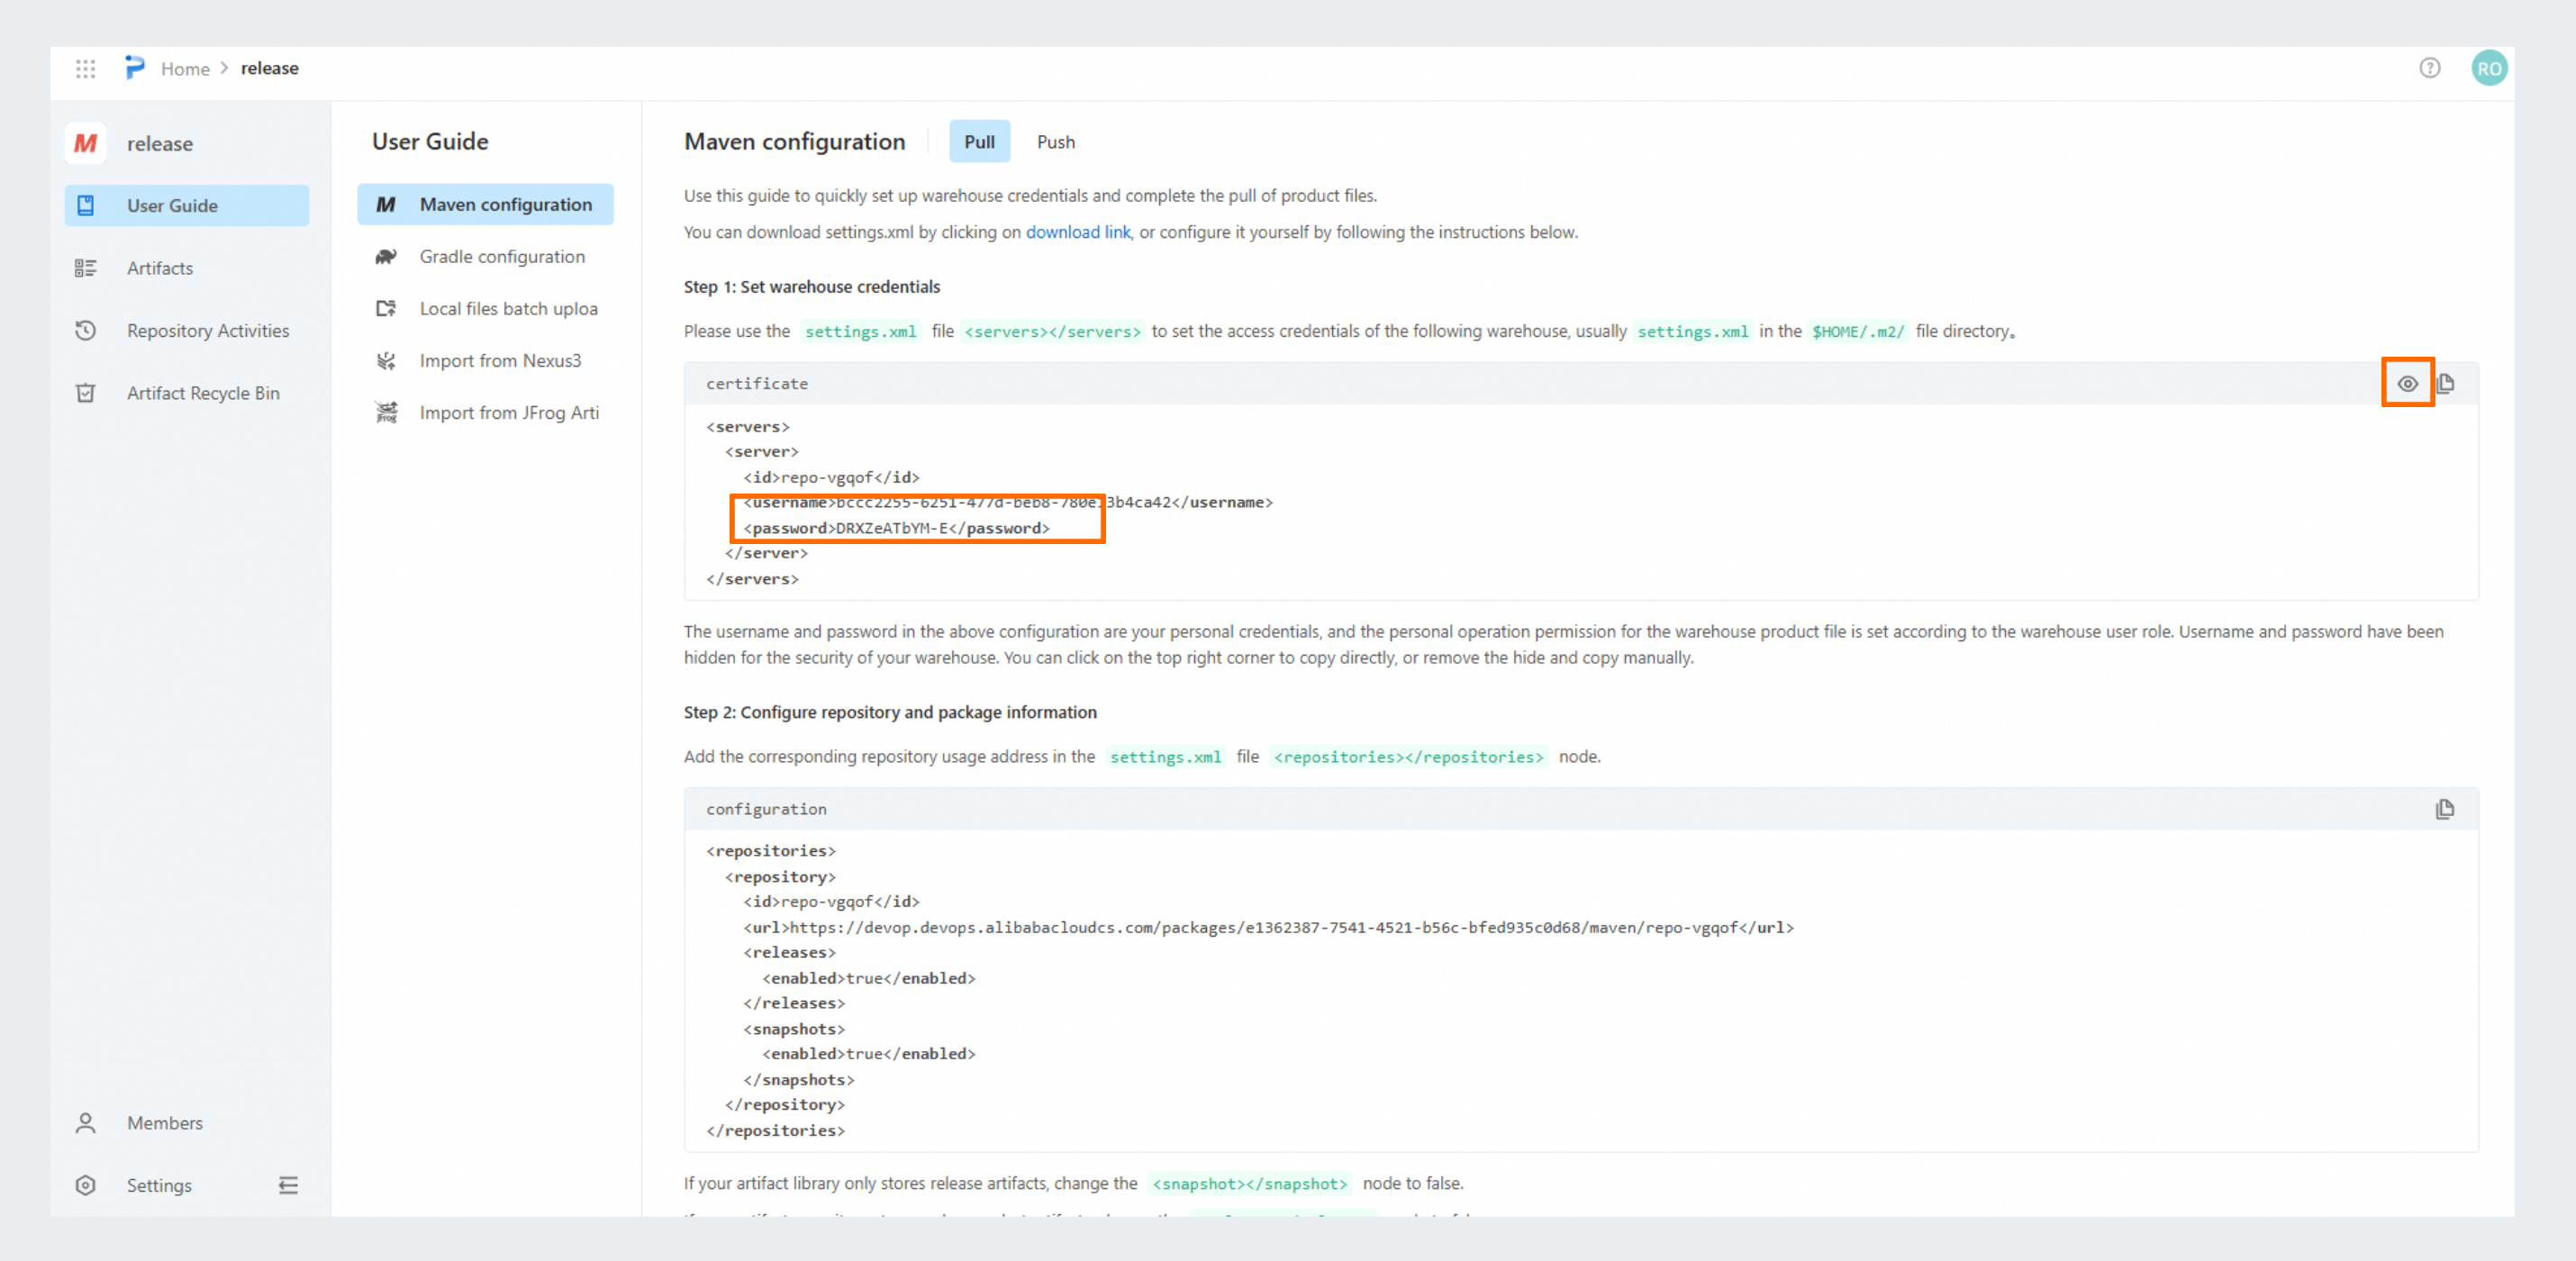Screen dimensions: 2576x1261
Task: Navigate to Home breadcrumb
Action: coord(185,69)
